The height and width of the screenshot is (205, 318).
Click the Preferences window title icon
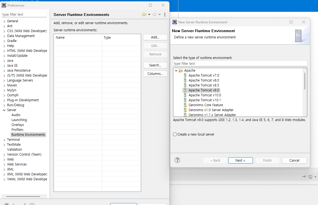[x=4, y=5]
